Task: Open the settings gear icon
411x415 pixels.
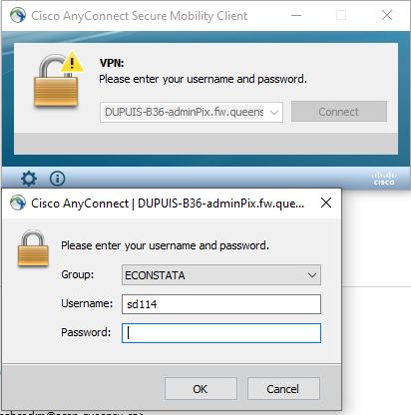Action: click(x=29, y=179)
